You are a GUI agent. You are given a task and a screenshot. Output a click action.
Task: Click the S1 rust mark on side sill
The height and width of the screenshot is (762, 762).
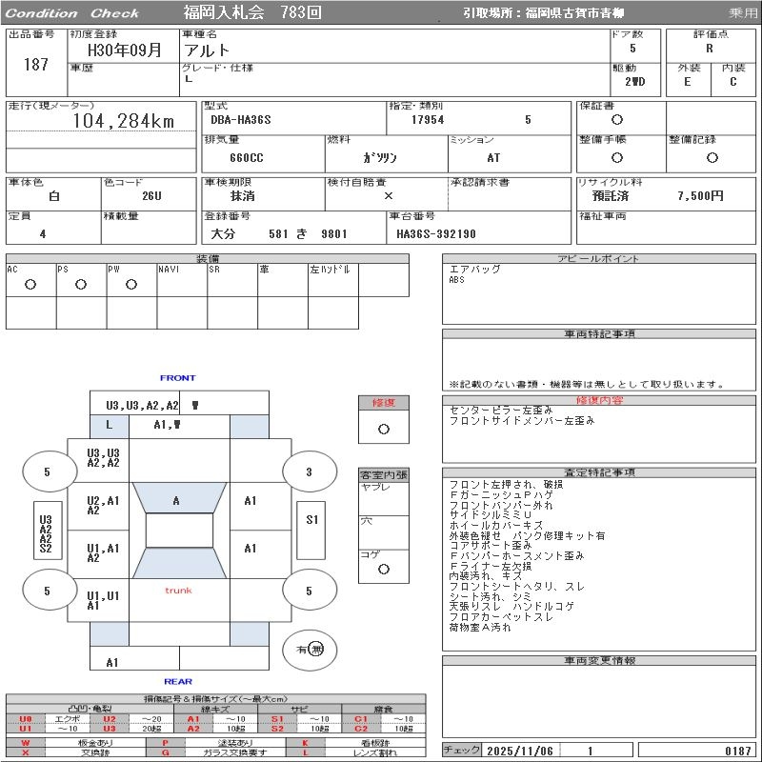312,520
